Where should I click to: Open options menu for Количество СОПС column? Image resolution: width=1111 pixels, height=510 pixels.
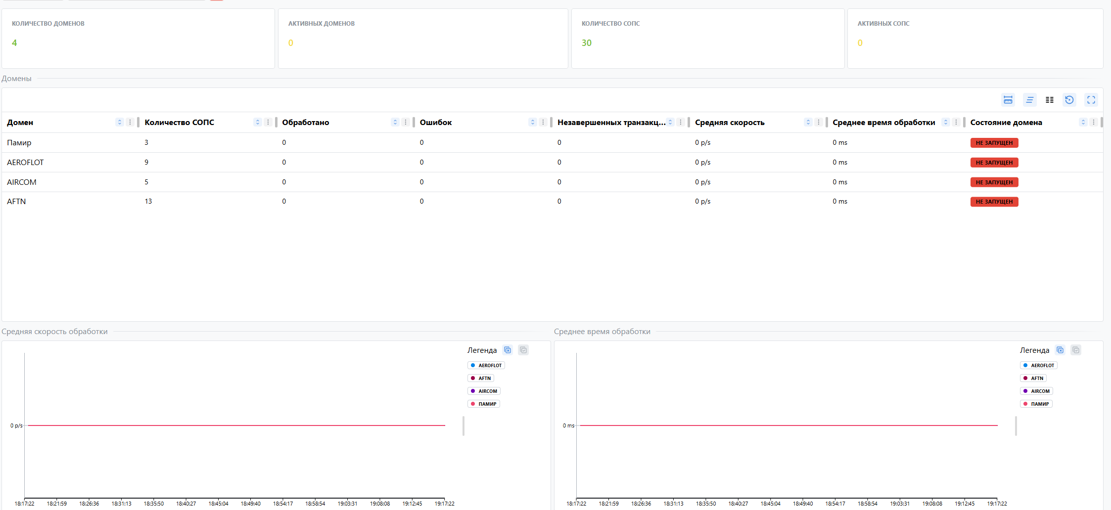268,123
